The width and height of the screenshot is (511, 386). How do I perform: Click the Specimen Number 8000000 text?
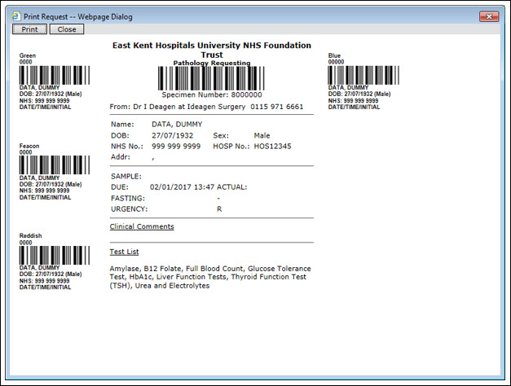click(212, 94)
